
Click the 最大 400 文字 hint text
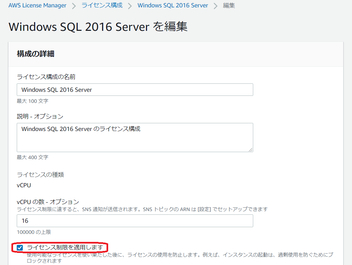32,157
